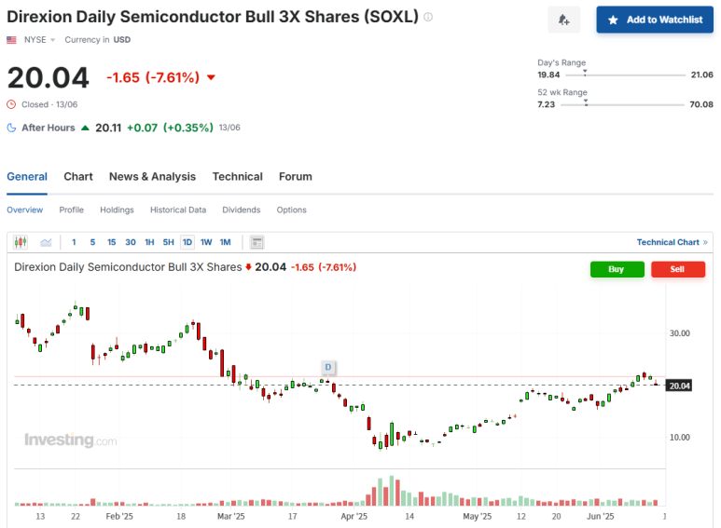The height and width of the screenshot is (528, 721).
Task: Click the Investing.com watermark logo
Action: (71, 440)
